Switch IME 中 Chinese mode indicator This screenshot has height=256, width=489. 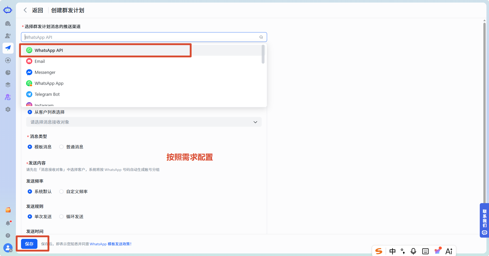click(392, 251)
